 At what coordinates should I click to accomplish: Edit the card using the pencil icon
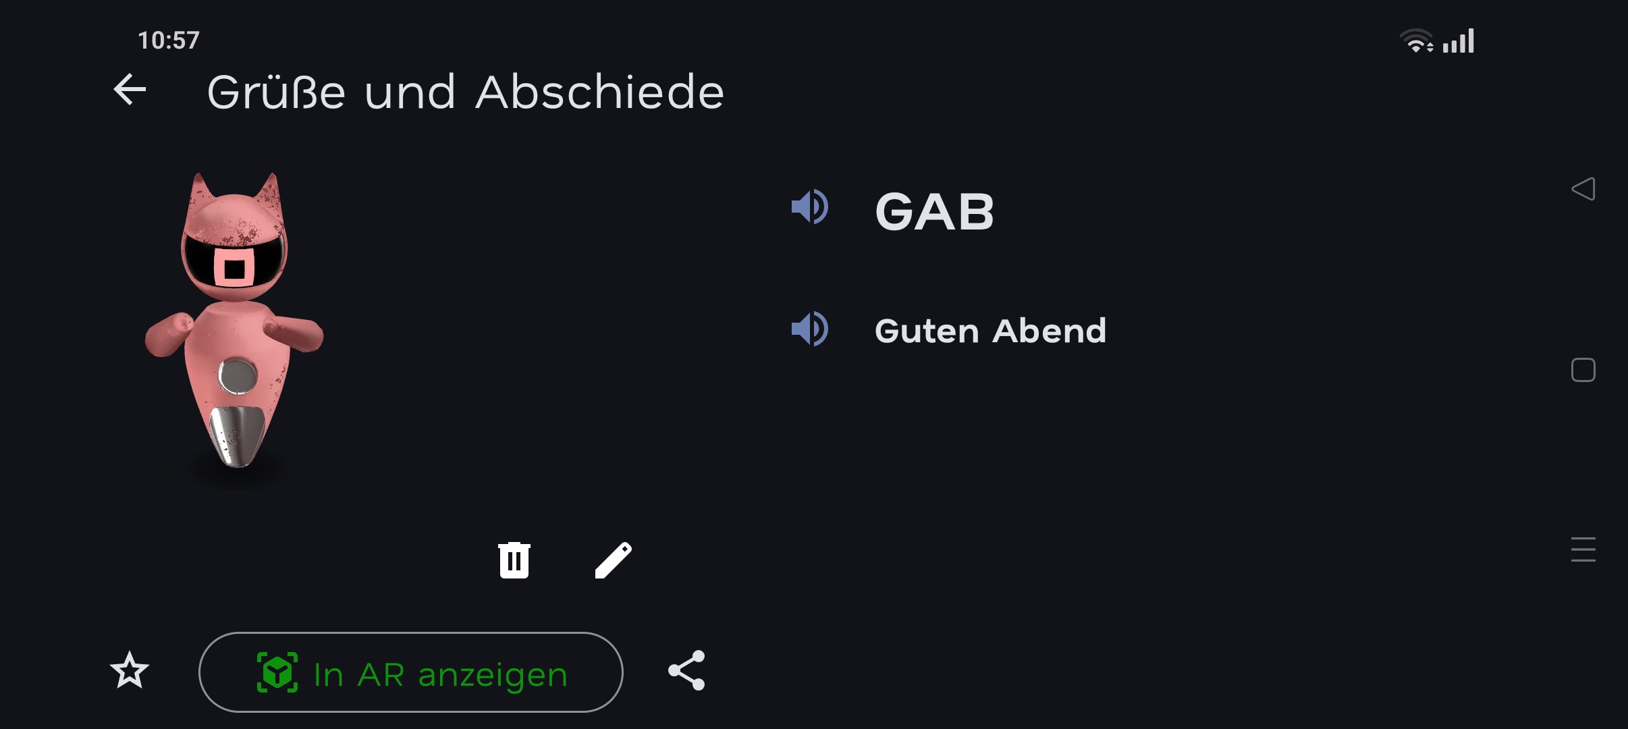coord(613,560)
